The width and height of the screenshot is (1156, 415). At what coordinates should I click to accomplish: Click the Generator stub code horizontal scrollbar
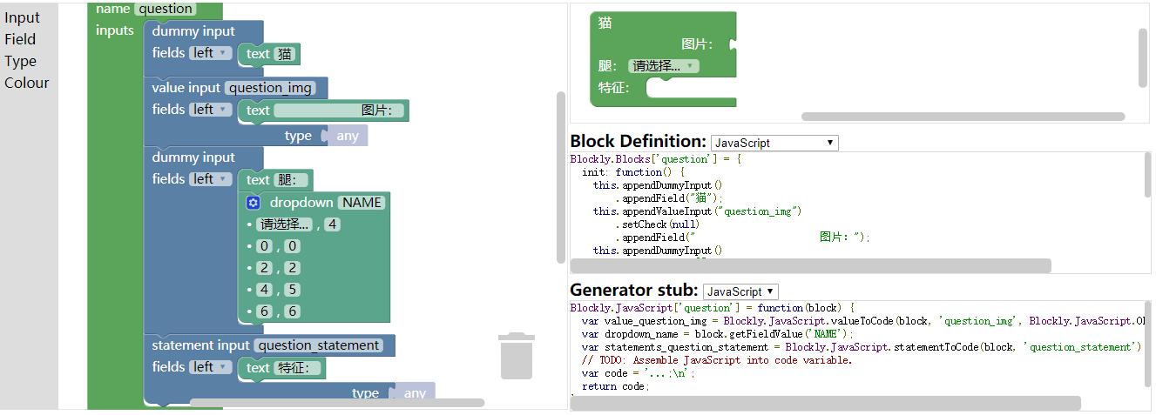(826, 403)
